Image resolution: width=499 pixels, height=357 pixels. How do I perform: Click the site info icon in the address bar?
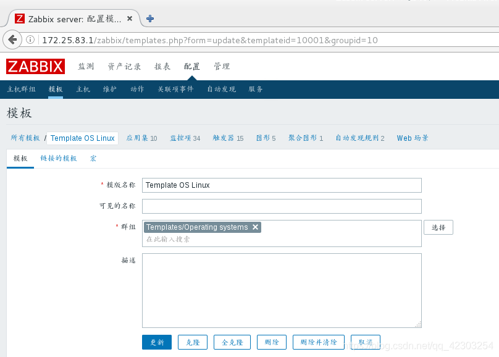pyautogui.click(x=30, y=40)
